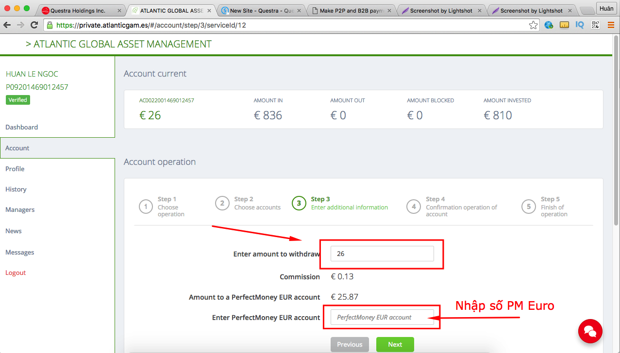Close the first Screenshot by Lightshot tab
Image resolution: width=620 pixels, height=353 pixels.
[479, 11]
